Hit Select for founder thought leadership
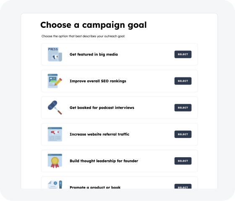 [183, 161]
